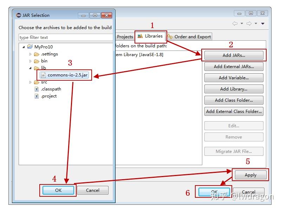The image size is (281, 209).
Task: Open the Add Variable... dialog
Action: click(234, 77)
